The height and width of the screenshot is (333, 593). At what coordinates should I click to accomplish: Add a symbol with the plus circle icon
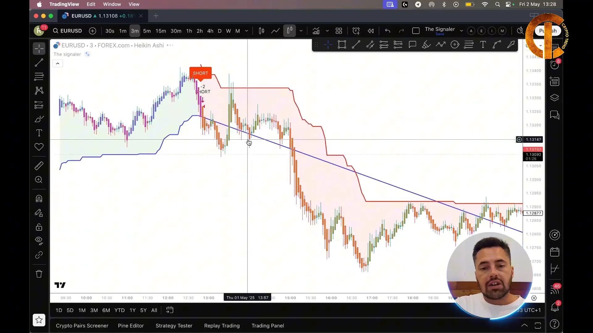92,31
